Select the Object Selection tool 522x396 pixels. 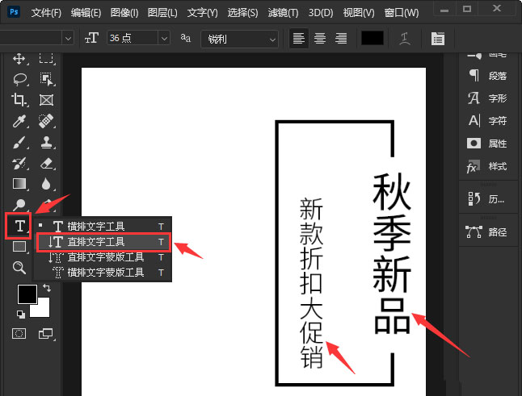(x=46, y=79)
